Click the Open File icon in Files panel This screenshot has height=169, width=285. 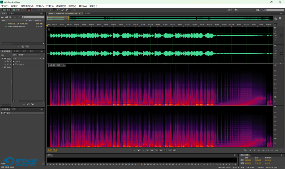(x=2, y=17)
